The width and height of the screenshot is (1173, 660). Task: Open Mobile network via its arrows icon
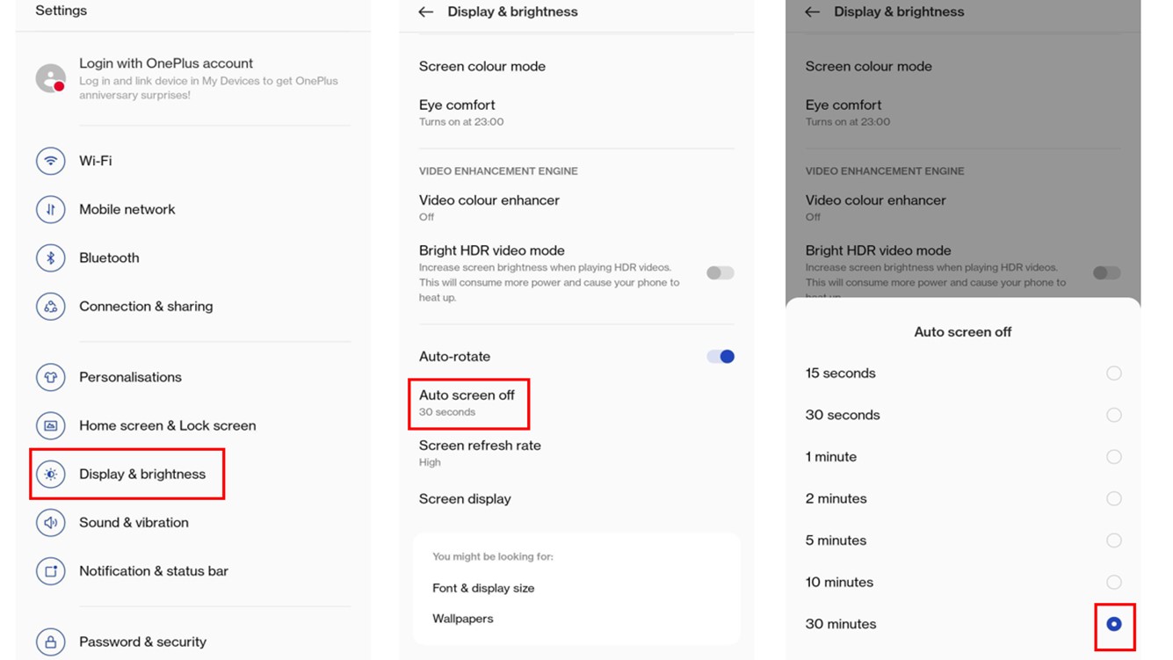[x=51, y=209]
